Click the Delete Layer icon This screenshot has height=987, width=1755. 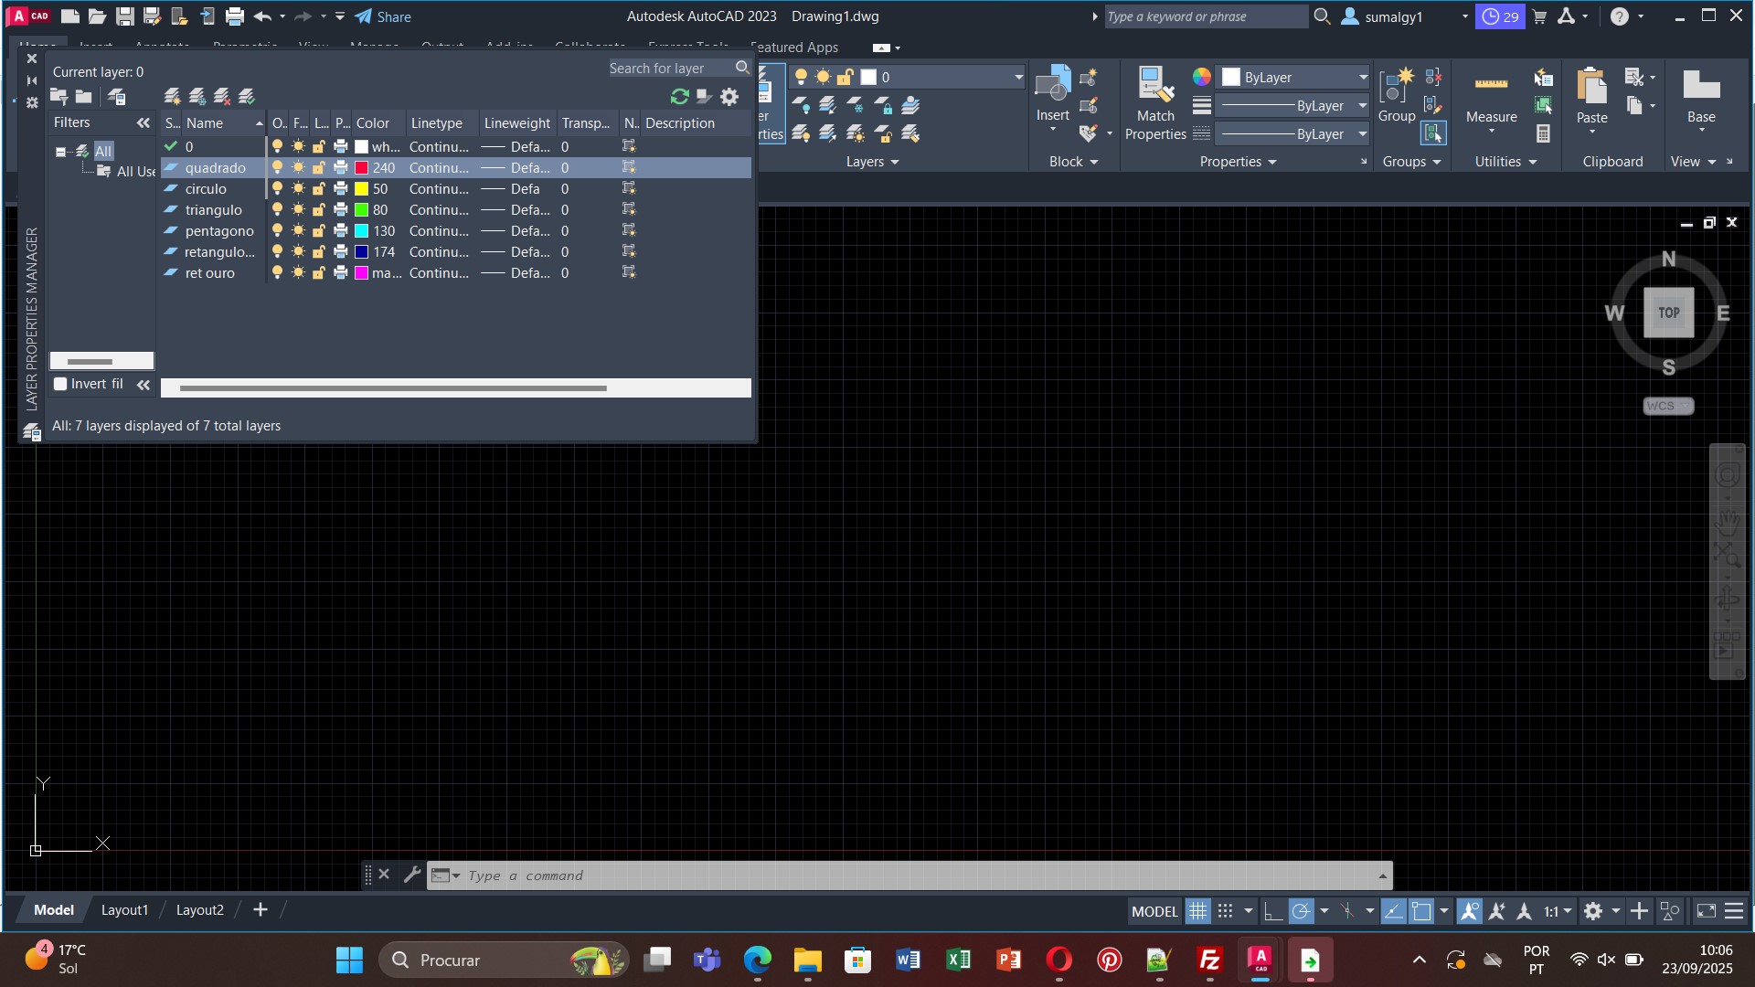click(x=221, y=96)
